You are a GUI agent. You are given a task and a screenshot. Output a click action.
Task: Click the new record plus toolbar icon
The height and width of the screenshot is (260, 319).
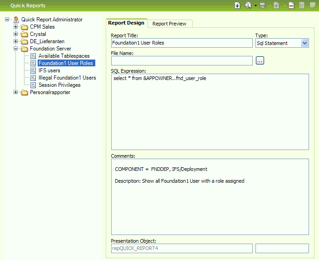click(276, 5)
